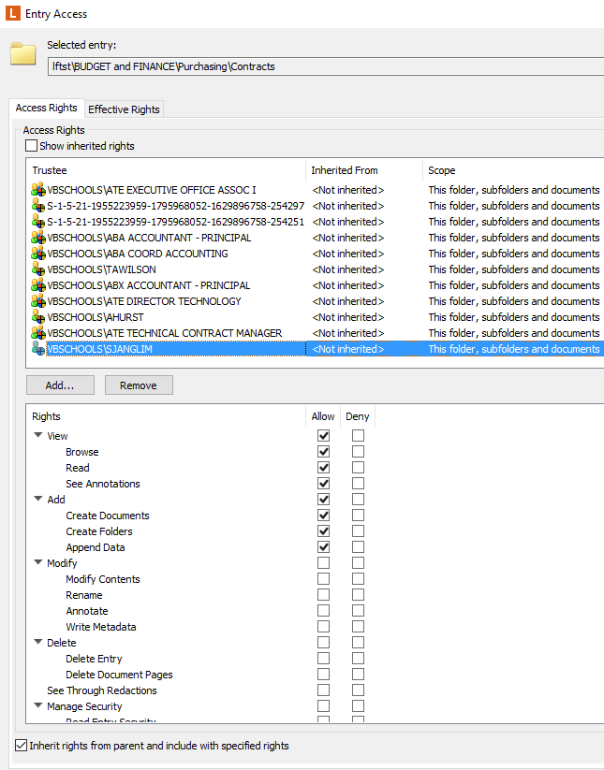This screenshot has width=604, height=770.
Task: Click Scope cell for VBSCHOOLS\SJANGLIM
Action: [514, 349]
